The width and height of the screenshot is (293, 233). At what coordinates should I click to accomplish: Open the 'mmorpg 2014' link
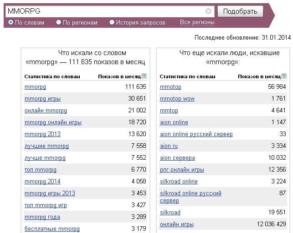click(42, 181)
